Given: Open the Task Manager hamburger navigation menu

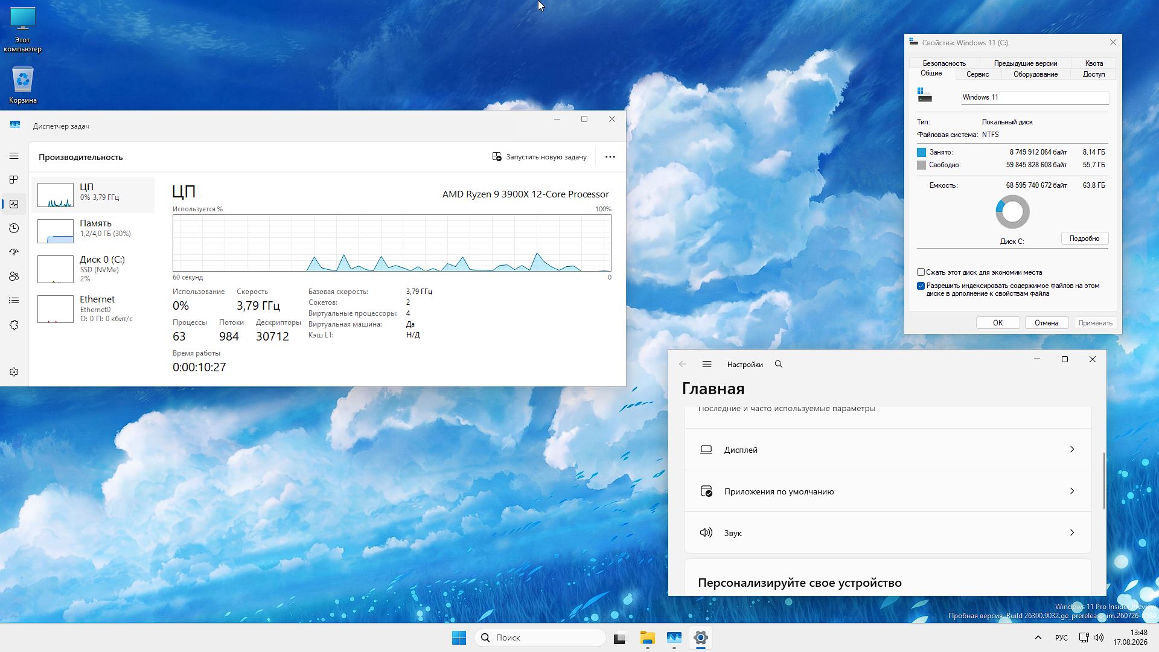Looking at the screenshot, I should pyautogui.click(x=14, y=156).
